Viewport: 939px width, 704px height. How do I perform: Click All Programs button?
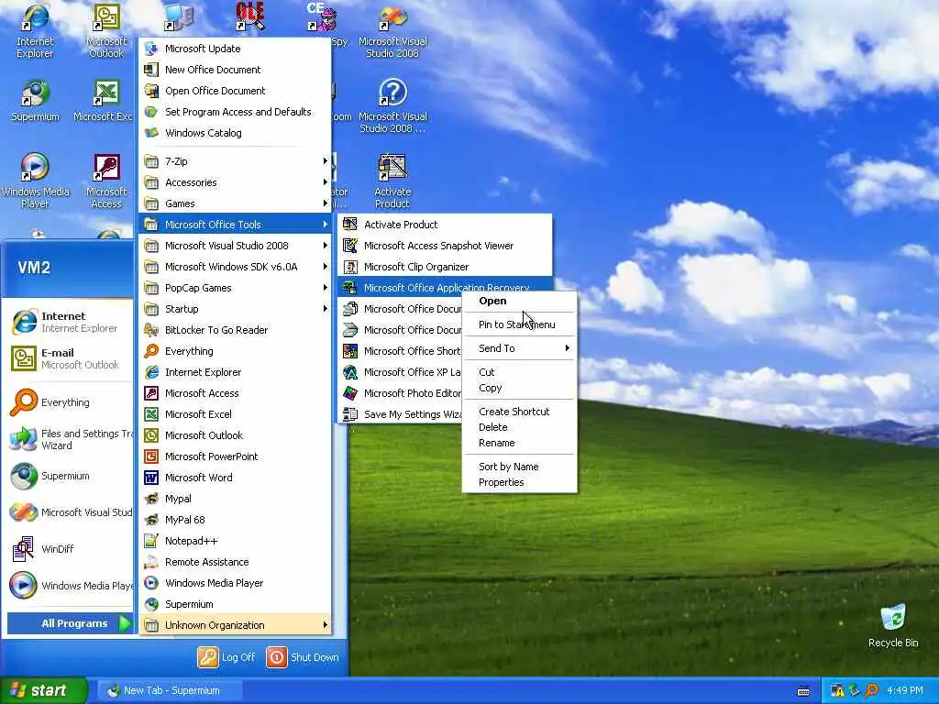[x=70, y=623]
